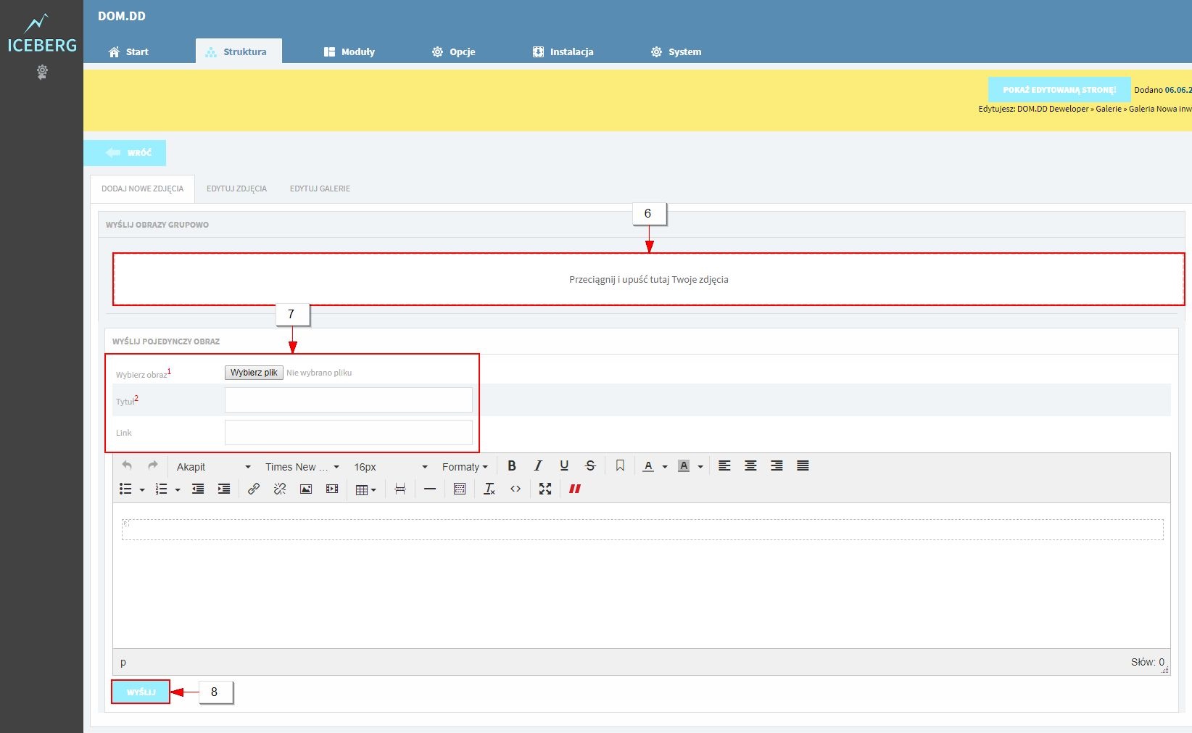
Task: Open the Times New font family dropdown
Action: click(302, 467)
